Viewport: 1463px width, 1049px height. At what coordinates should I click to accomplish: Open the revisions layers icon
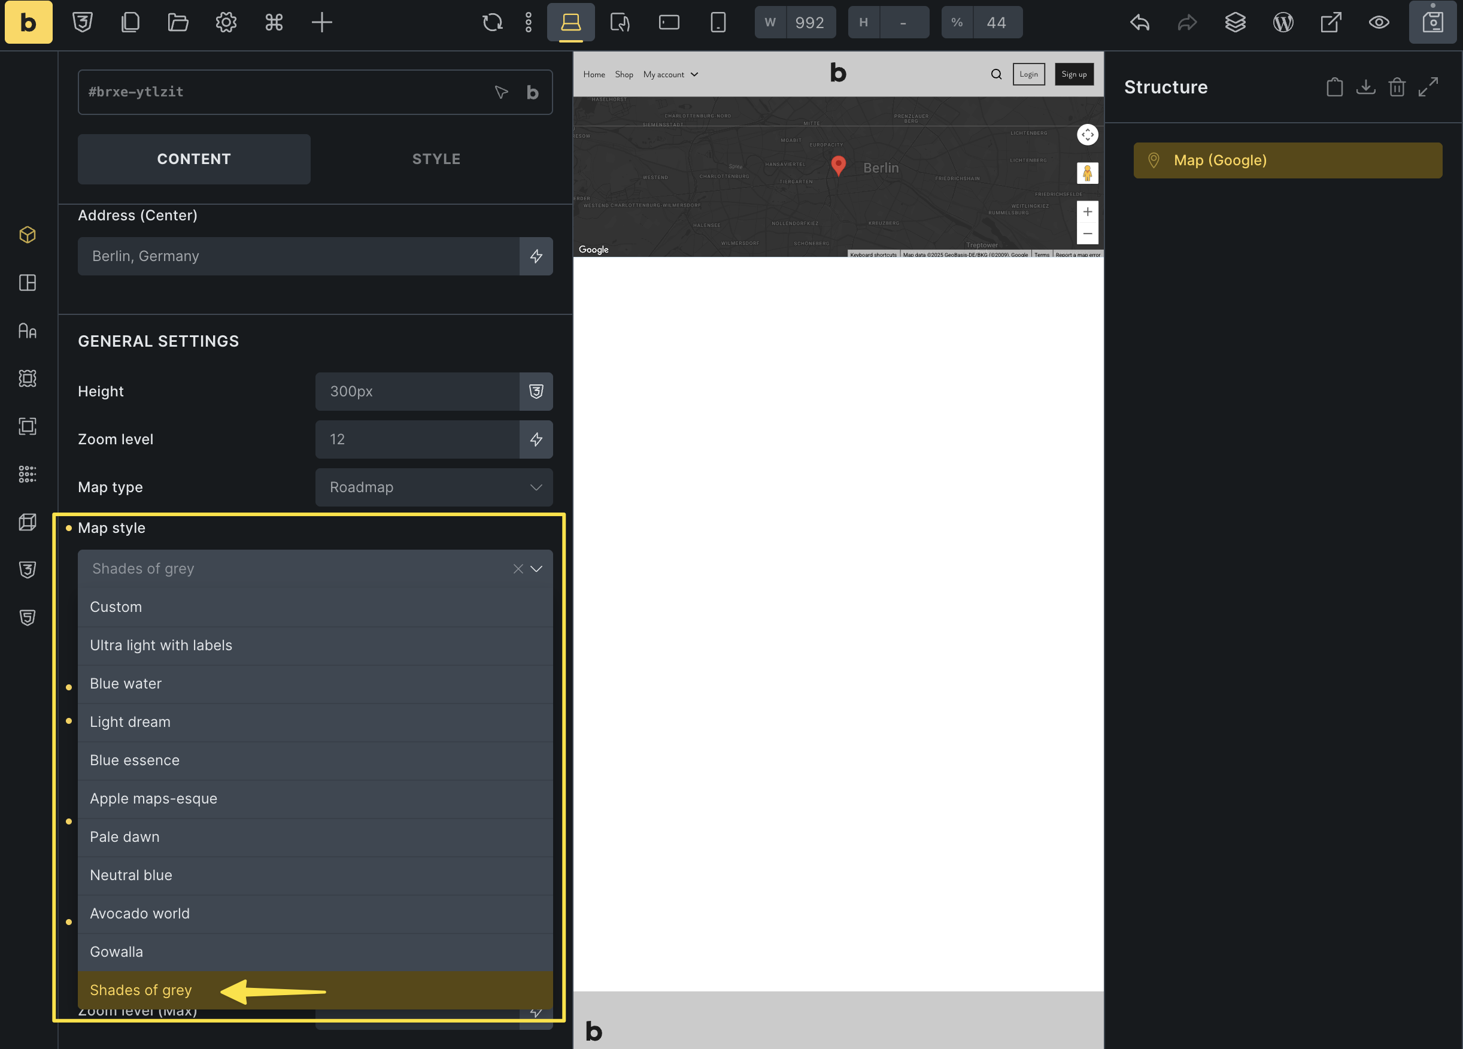(1236, 23)
